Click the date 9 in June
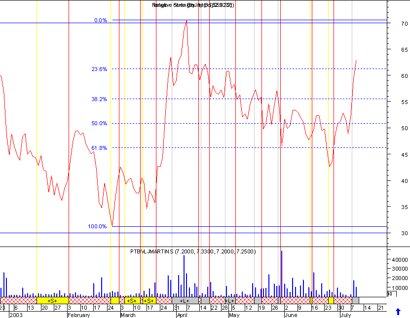410x318 pixels. [299, 308]
